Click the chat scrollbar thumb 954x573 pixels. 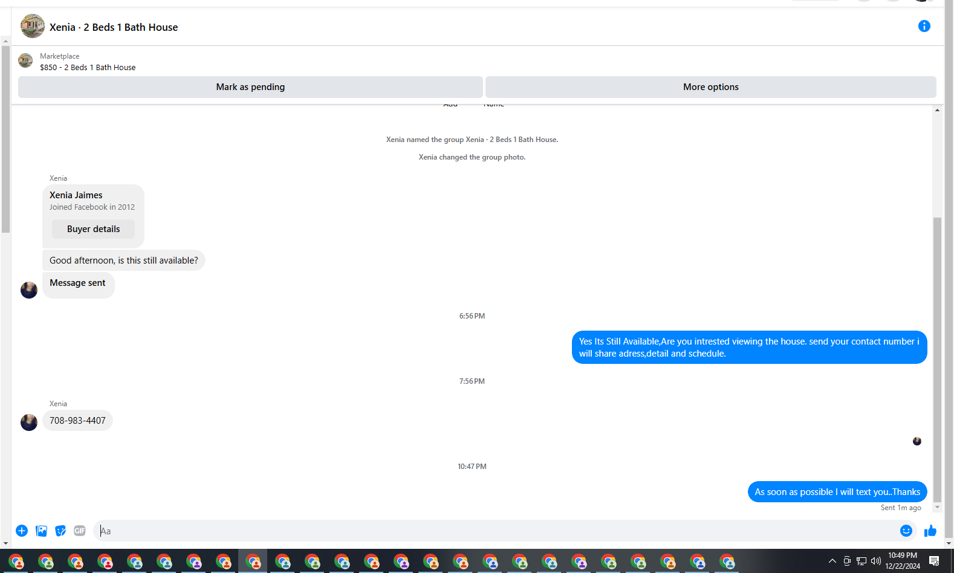pyautogui.click(x=937, y=360)
